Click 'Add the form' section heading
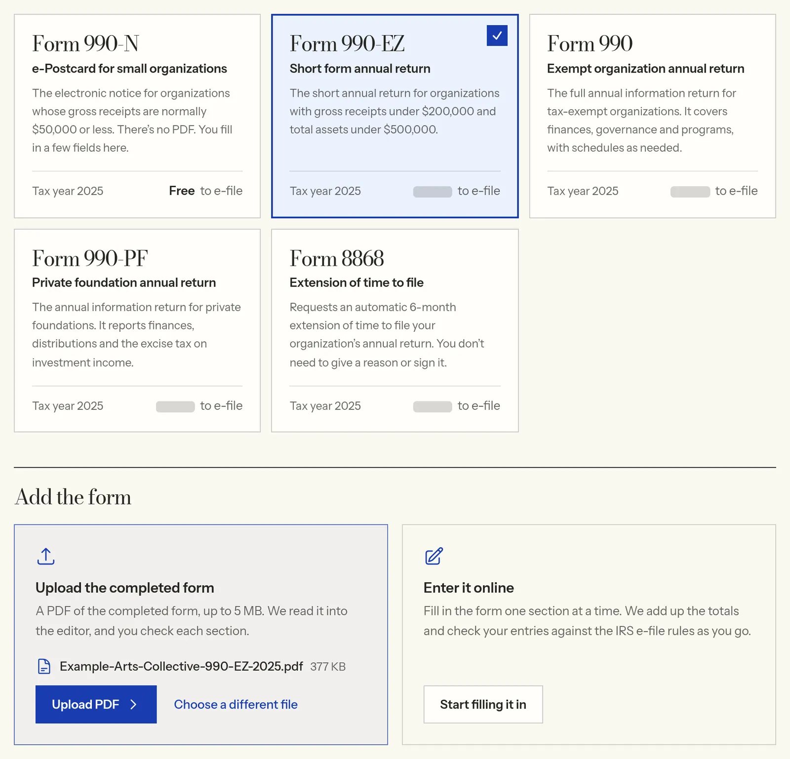This screenshot has width=790, height=759. click(x=73, y=497)
